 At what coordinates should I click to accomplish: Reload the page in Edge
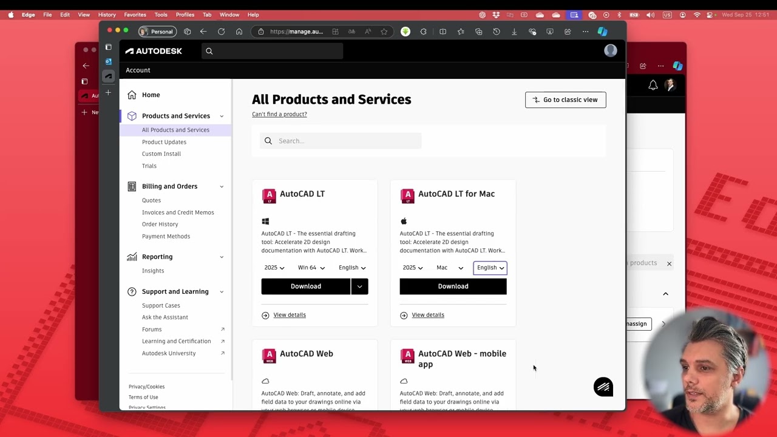point(221,32)
